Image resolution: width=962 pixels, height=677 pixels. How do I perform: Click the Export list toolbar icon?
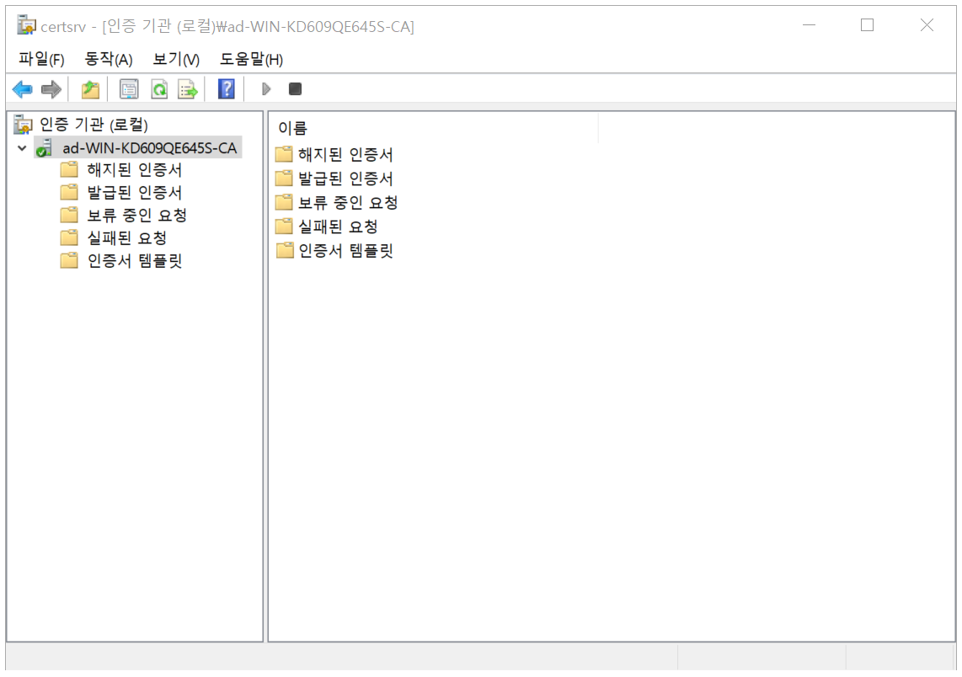tap(188, 89)
